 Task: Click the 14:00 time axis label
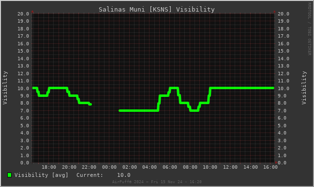tap(251, 167)
